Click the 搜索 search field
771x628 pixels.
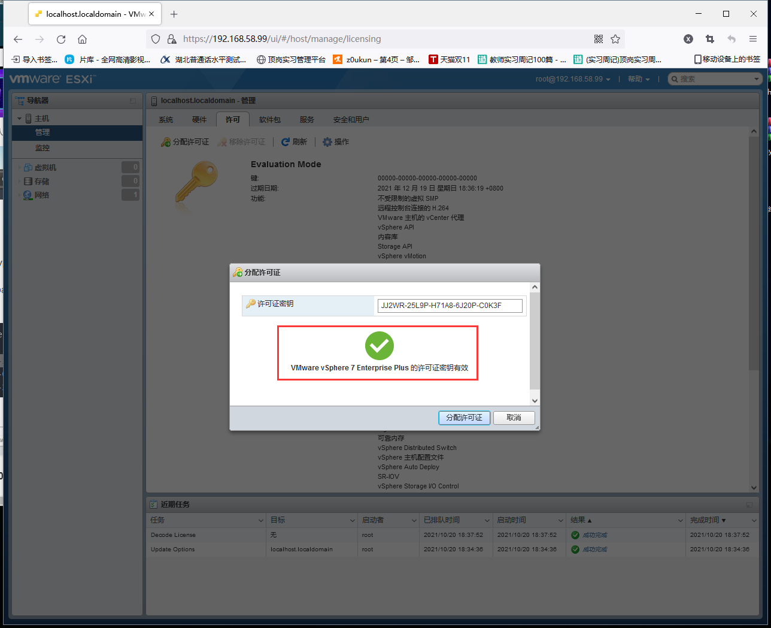(x=714, y=79)
